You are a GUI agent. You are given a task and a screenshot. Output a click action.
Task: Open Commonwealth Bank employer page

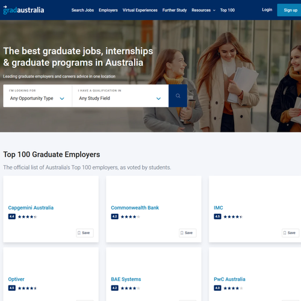coord(135,208)
